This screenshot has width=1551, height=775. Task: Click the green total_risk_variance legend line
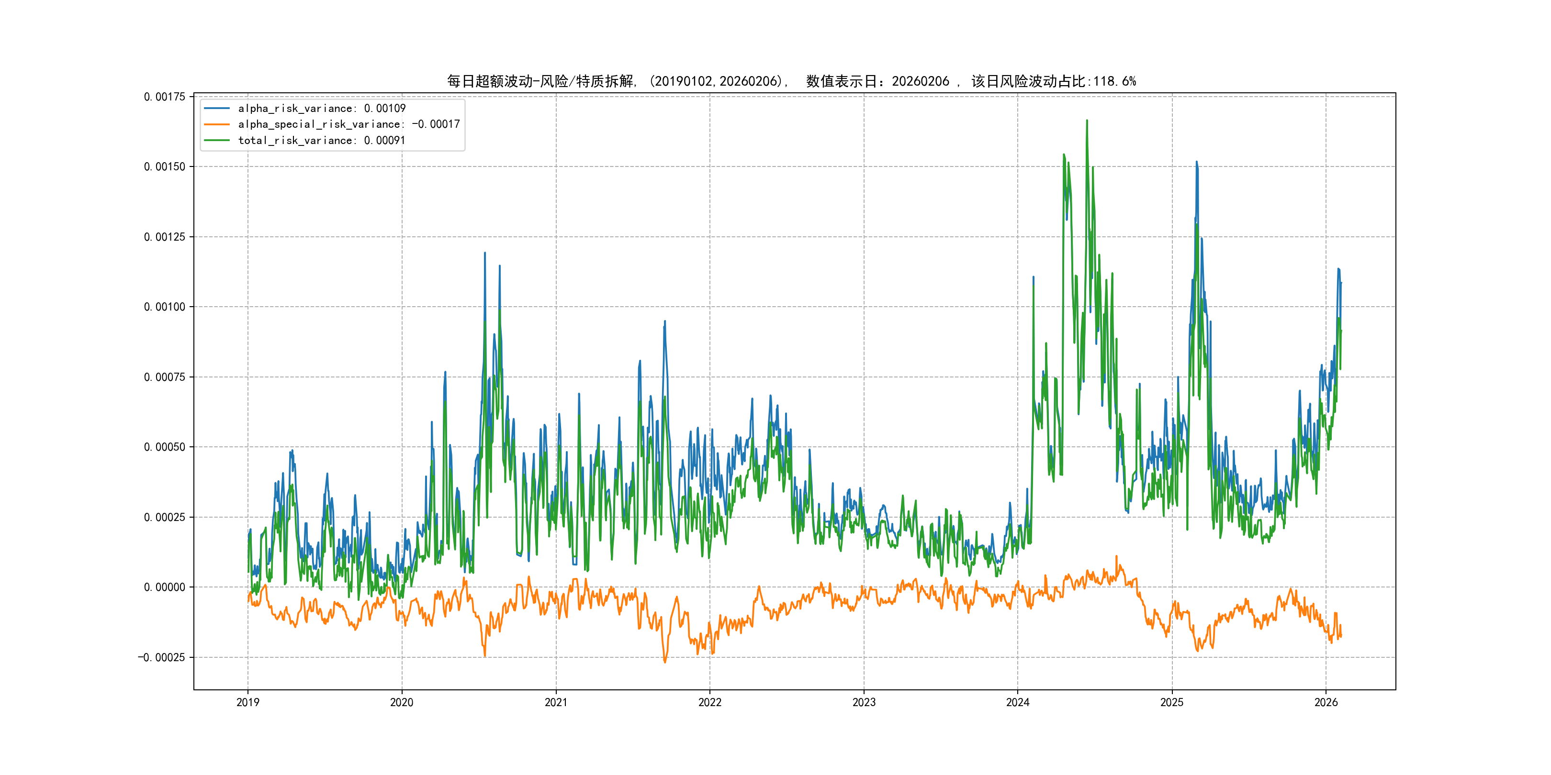click(x=217, y=140)
